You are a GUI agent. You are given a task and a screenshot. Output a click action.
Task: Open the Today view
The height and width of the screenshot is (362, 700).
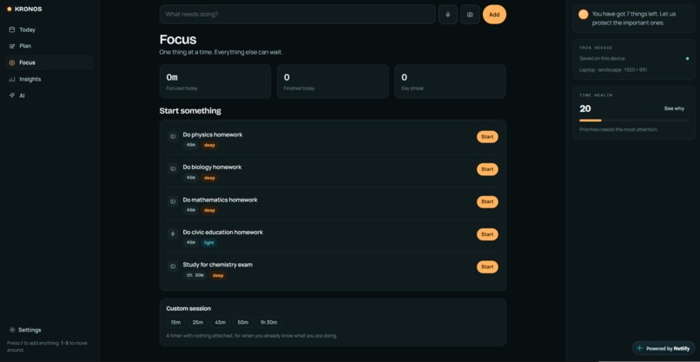50,30
